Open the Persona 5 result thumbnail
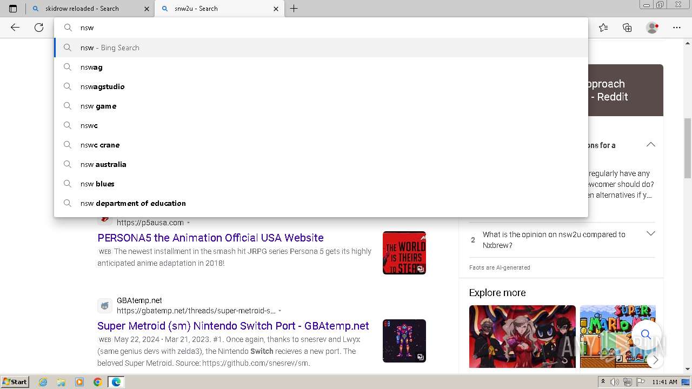Screen dimensions: 692x389 404,253
